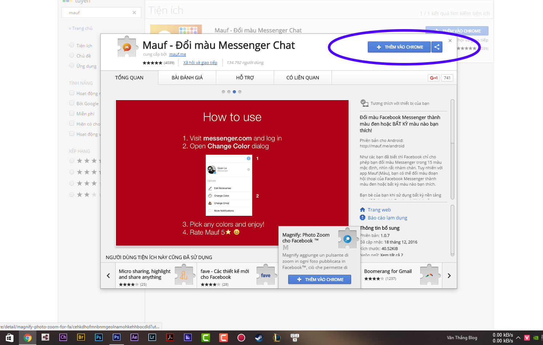Click the (4039) rating count
Image resolution: width=543 pixels, height=345 pixels.
169,63
